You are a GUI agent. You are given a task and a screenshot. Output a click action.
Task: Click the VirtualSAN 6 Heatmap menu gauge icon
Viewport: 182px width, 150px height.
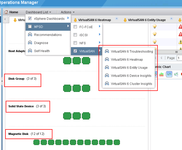[x=107, y=59]
